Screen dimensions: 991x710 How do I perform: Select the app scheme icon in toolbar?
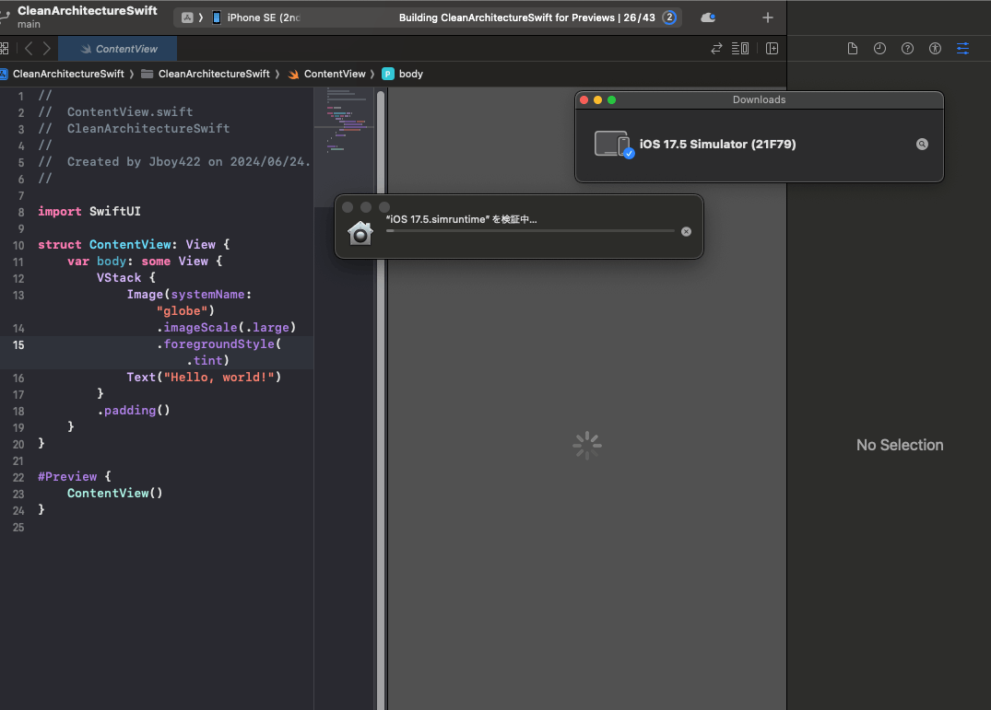tap(188, 17)
